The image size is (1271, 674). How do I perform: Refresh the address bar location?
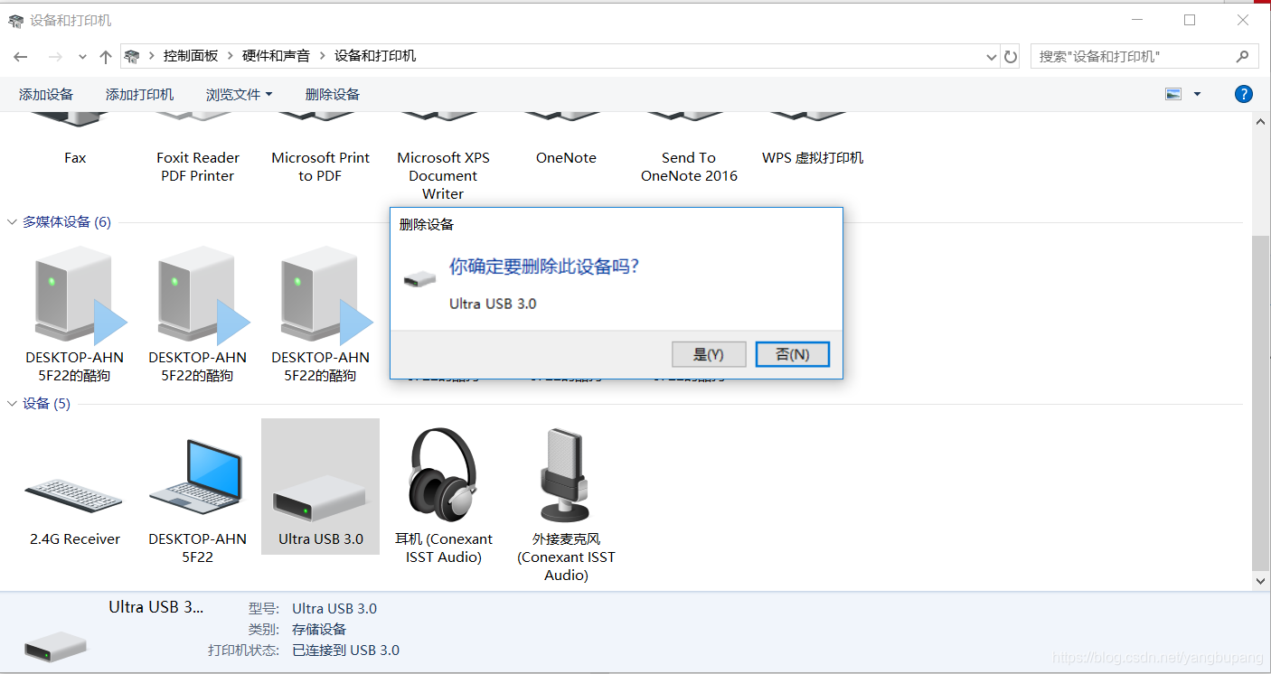click(1011, 56)
